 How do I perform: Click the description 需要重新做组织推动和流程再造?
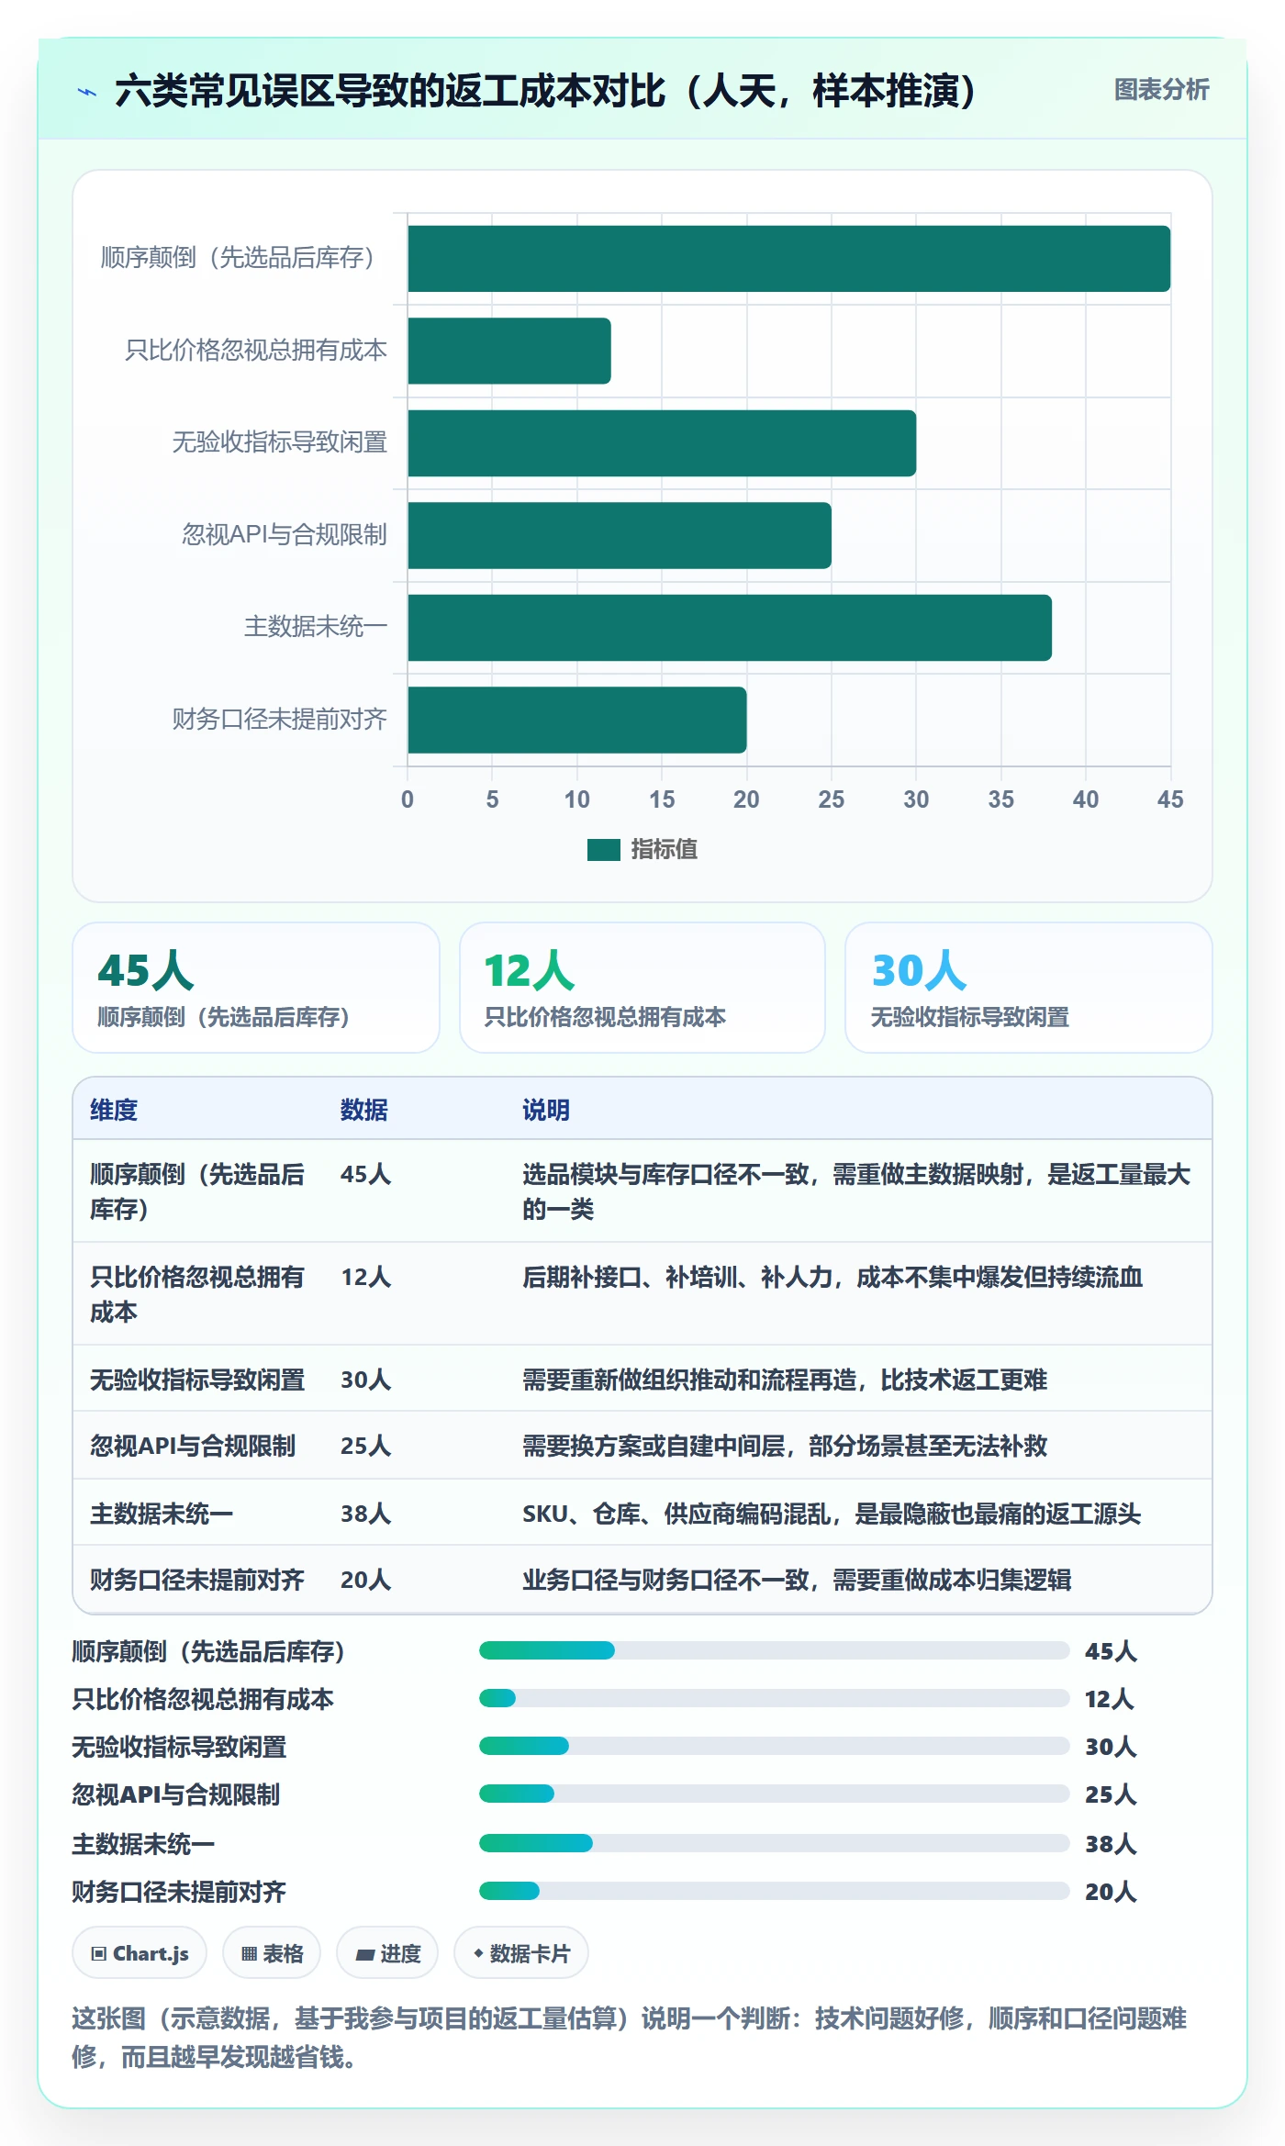(x=785, y=1380)
